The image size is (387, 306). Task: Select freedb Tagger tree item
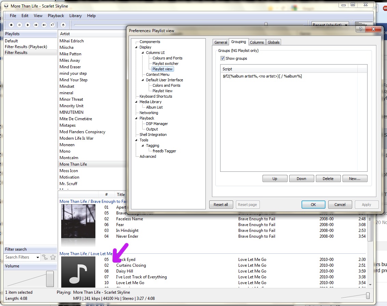click(164, 151)
